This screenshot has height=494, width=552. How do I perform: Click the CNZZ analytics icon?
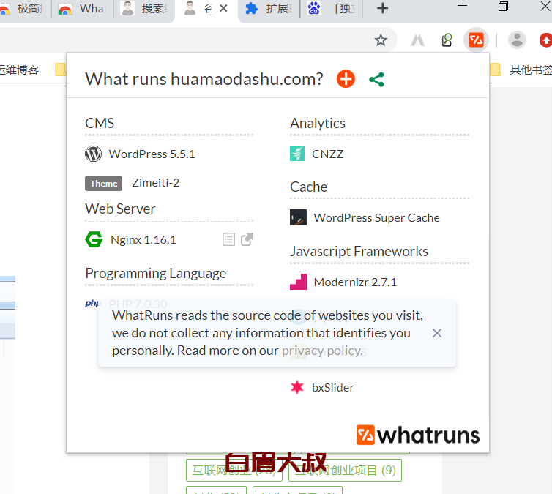[x=297, y=154]
